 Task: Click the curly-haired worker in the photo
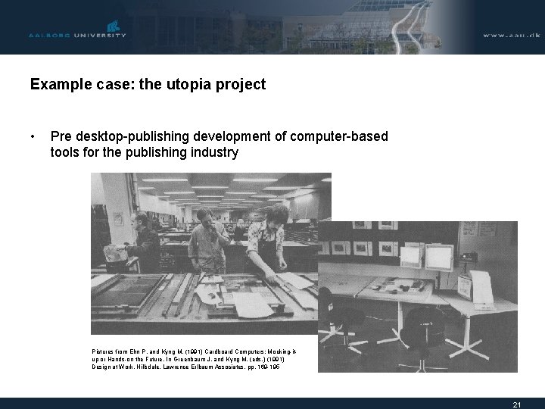point(269,240)
